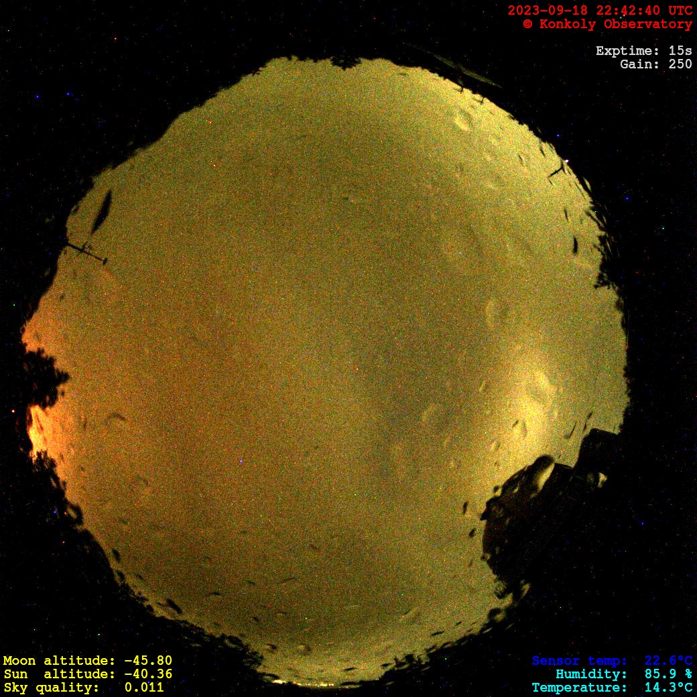Select the Moon altitude reading
The image size is (697, 697).
pyautogui.click(x=87, y=661)
